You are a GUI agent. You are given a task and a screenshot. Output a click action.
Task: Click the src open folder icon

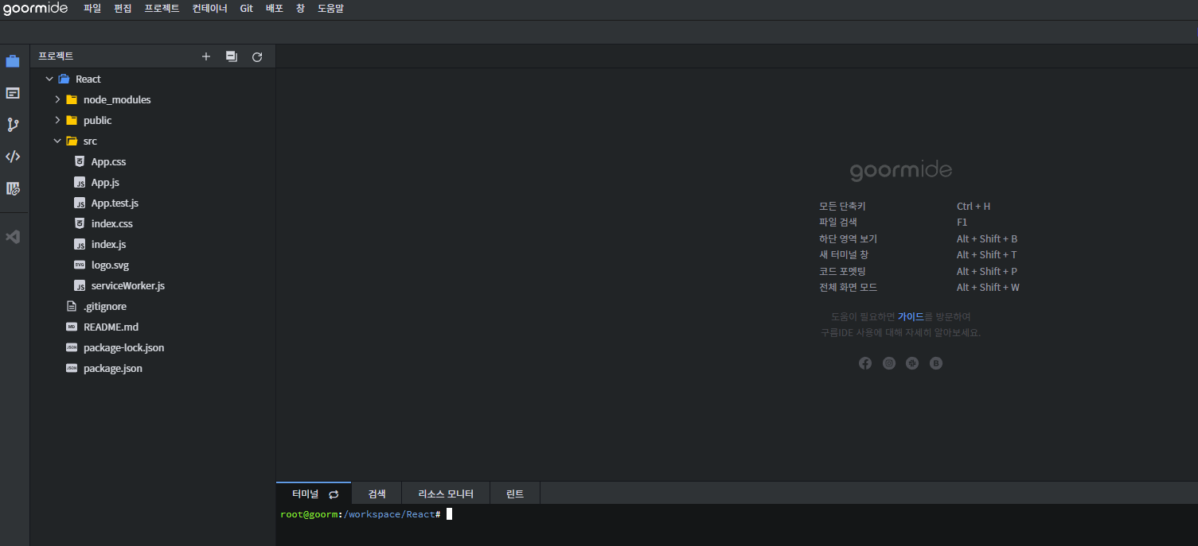72,141
